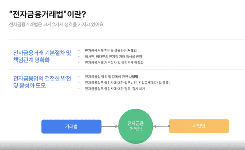245x150 pixels.
Task: Click bullet text ending with bold 거래법
Action: pyautogui.click(x=111, y=51)
